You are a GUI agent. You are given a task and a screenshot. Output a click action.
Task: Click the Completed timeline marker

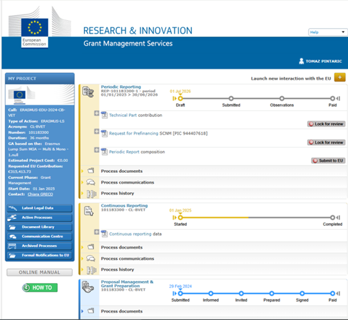pos(333,217)
